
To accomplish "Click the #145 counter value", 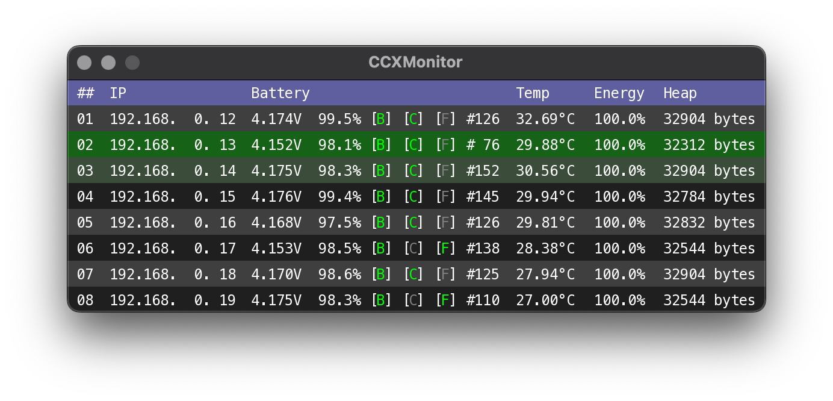I will click(x=483, y=197).
